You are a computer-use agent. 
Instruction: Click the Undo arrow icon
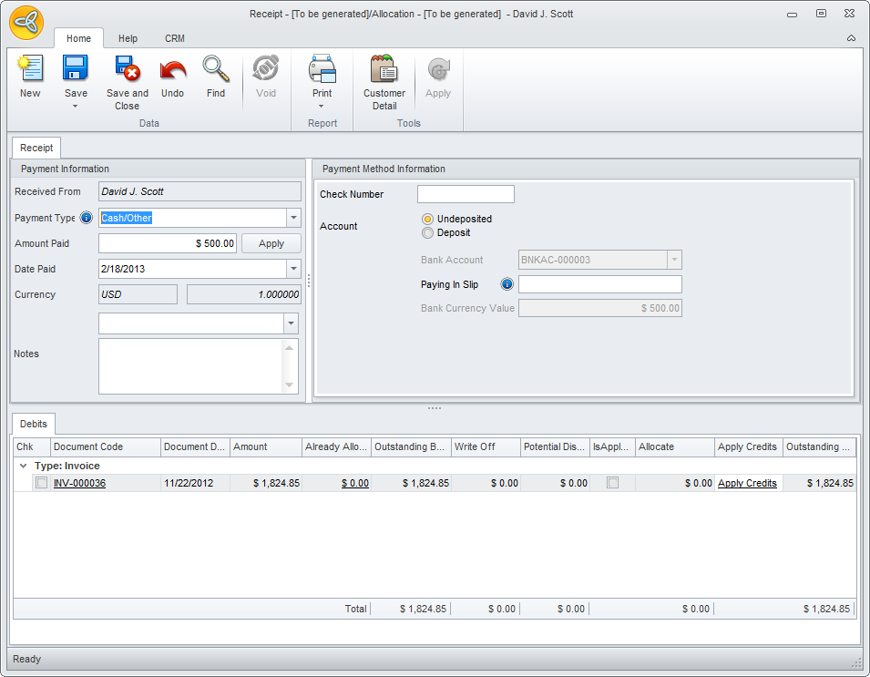click(x=172, y=70)
